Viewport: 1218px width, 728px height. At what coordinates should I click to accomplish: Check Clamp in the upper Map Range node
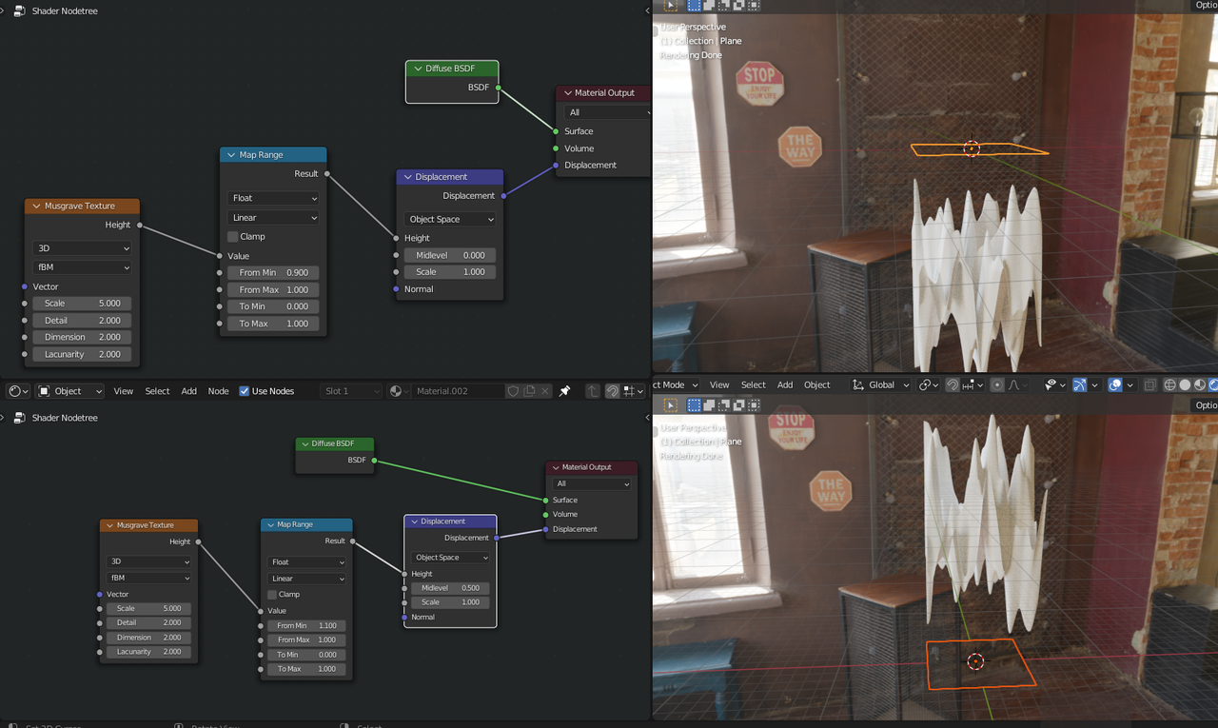point(233,236)
